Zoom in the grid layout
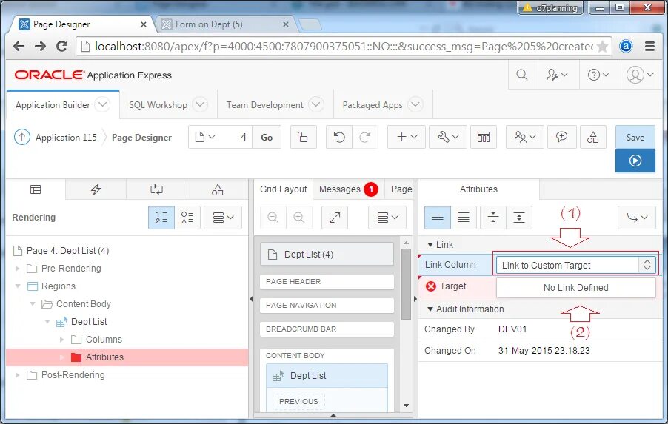Viewport: 668px width, 424px height. [299, 218]
